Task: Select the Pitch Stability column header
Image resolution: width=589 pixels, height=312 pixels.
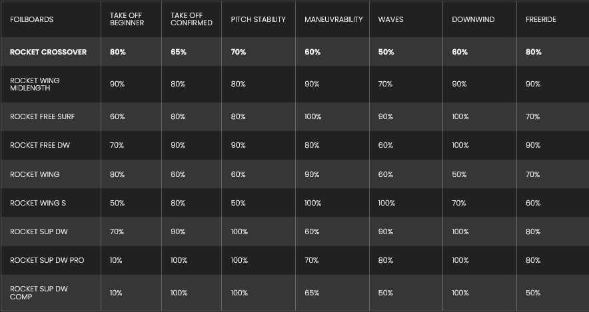Action: (258, 20)
